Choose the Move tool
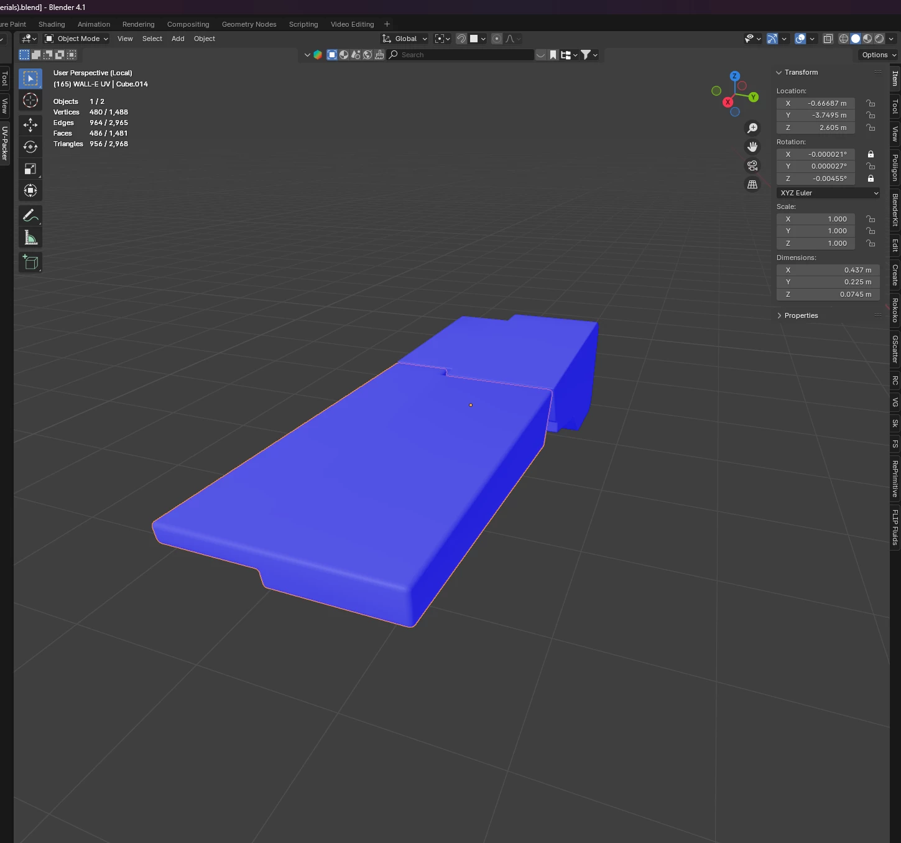Viewport: 901px width, 843px height. 30,125
